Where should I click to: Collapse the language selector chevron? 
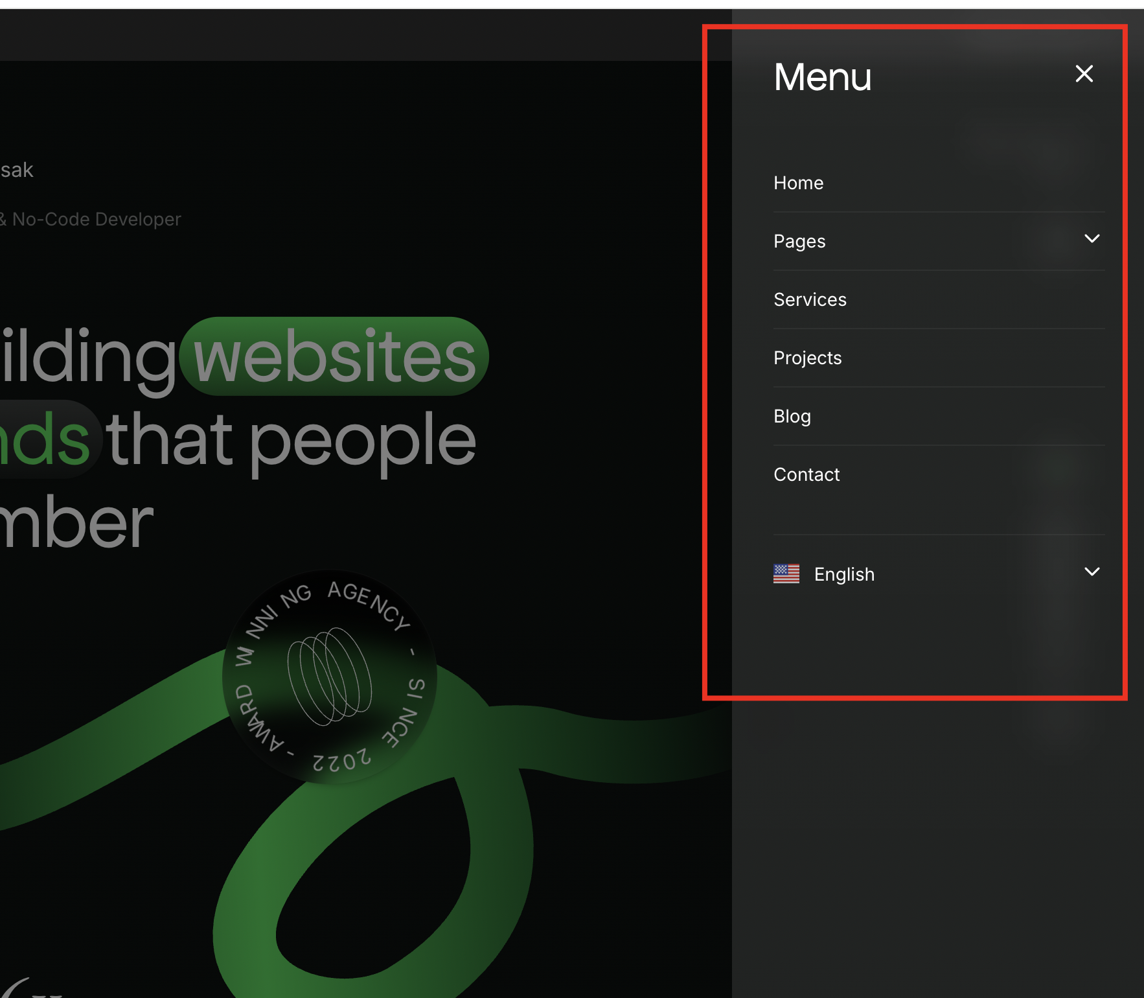point(1093,572)
